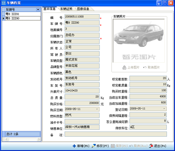Click the pencil 修改 icon
This screenshot has width=175, height=151.
[93, 146]
